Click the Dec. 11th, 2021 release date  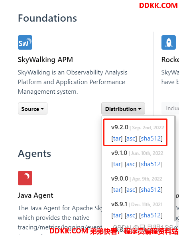147,205
